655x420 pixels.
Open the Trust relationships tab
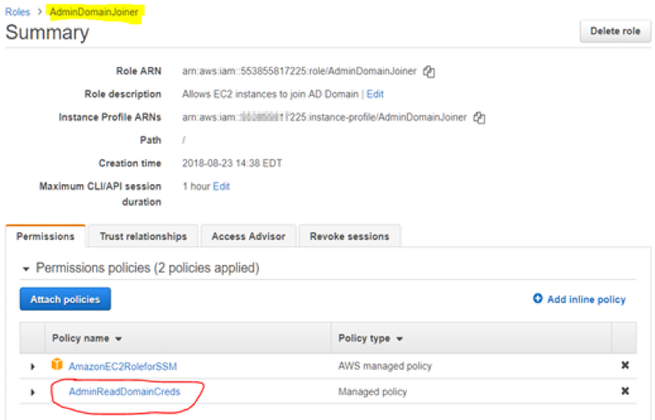point(143,237)
